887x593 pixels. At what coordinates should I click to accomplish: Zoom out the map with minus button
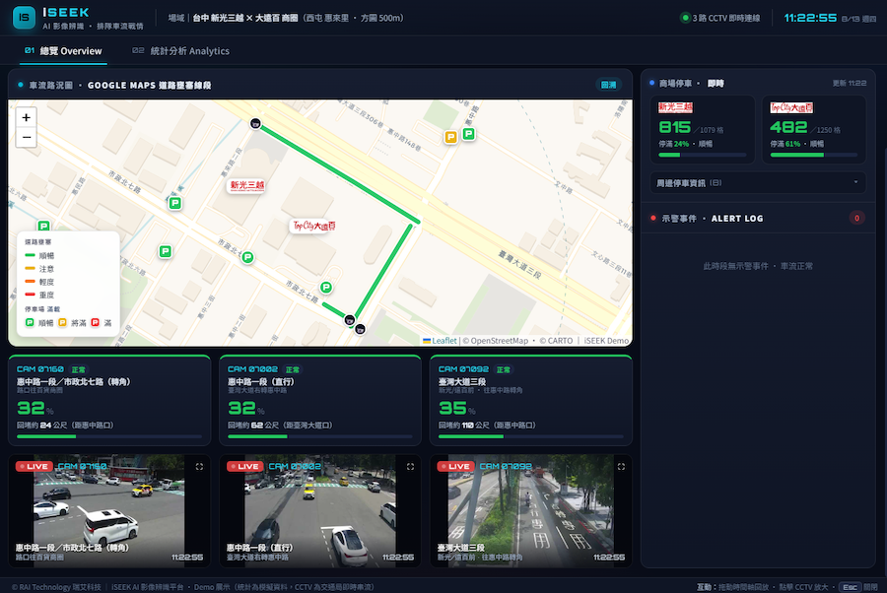click(x=26, y=137)
